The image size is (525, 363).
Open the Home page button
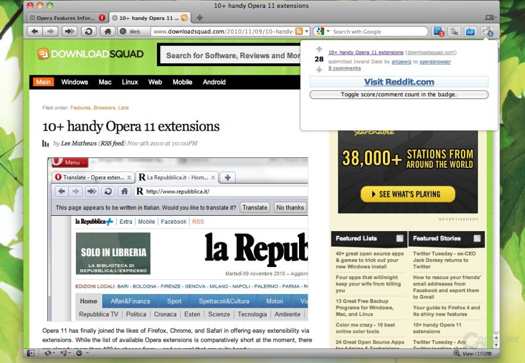click(x=107, y=31)
